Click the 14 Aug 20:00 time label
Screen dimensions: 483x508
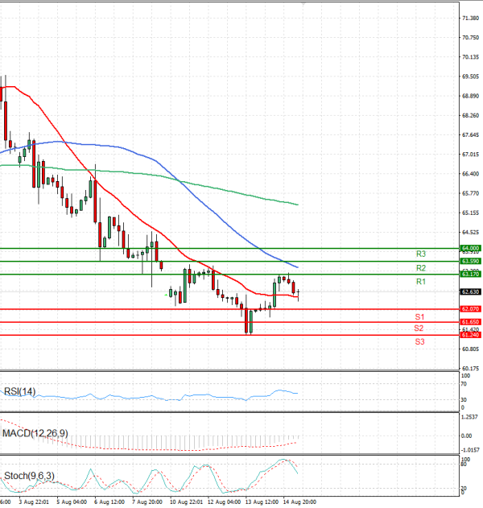tap(300, 502)
